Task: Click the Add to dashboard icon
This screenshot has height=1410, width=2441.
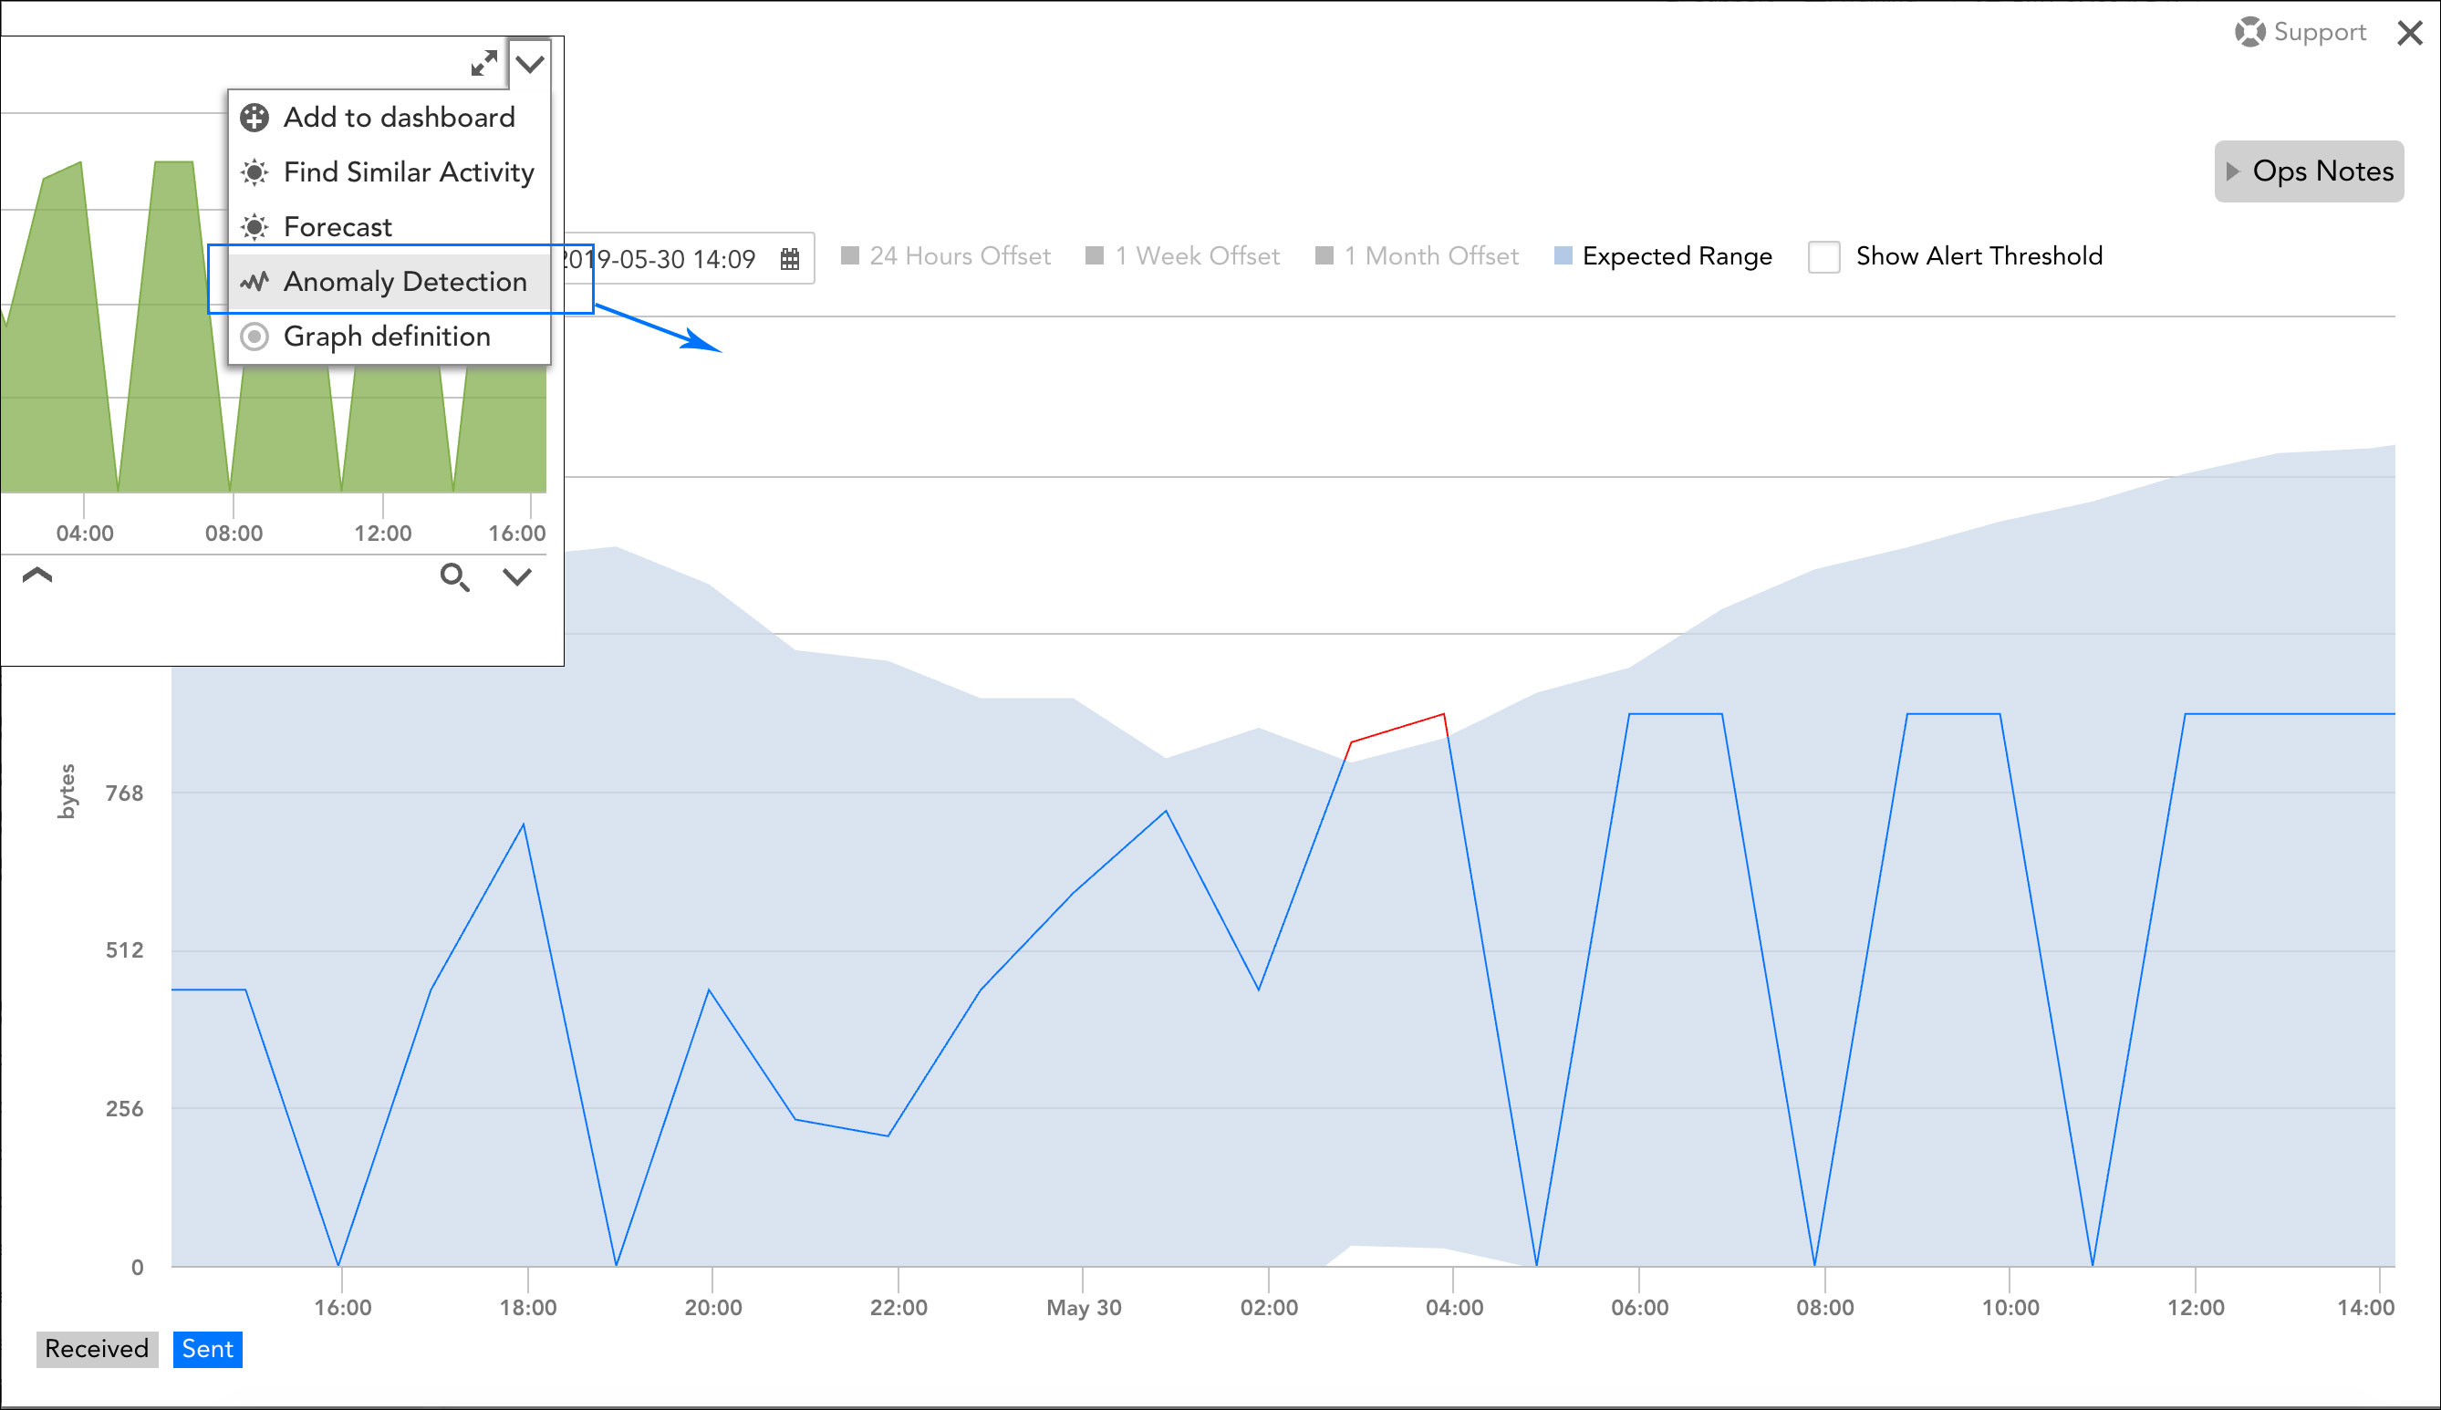Action: click(x=254, y=119)
